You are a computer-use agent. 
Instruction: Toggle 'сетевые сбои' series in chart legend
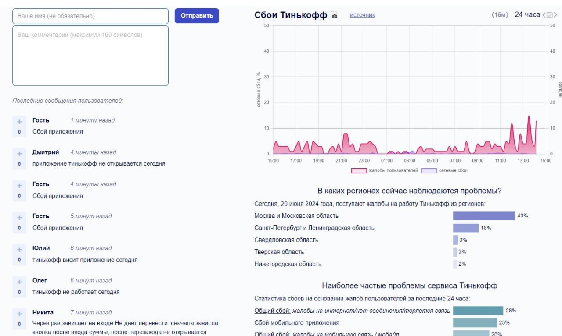pyautogui.click(x=444, y=170)
